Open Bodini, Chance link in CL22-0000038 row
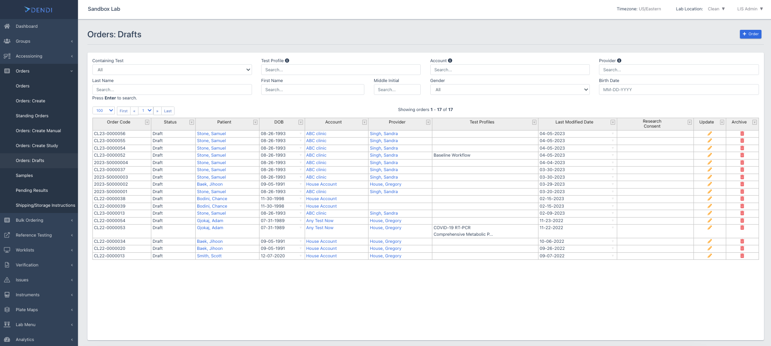 [x=212, y=198]
